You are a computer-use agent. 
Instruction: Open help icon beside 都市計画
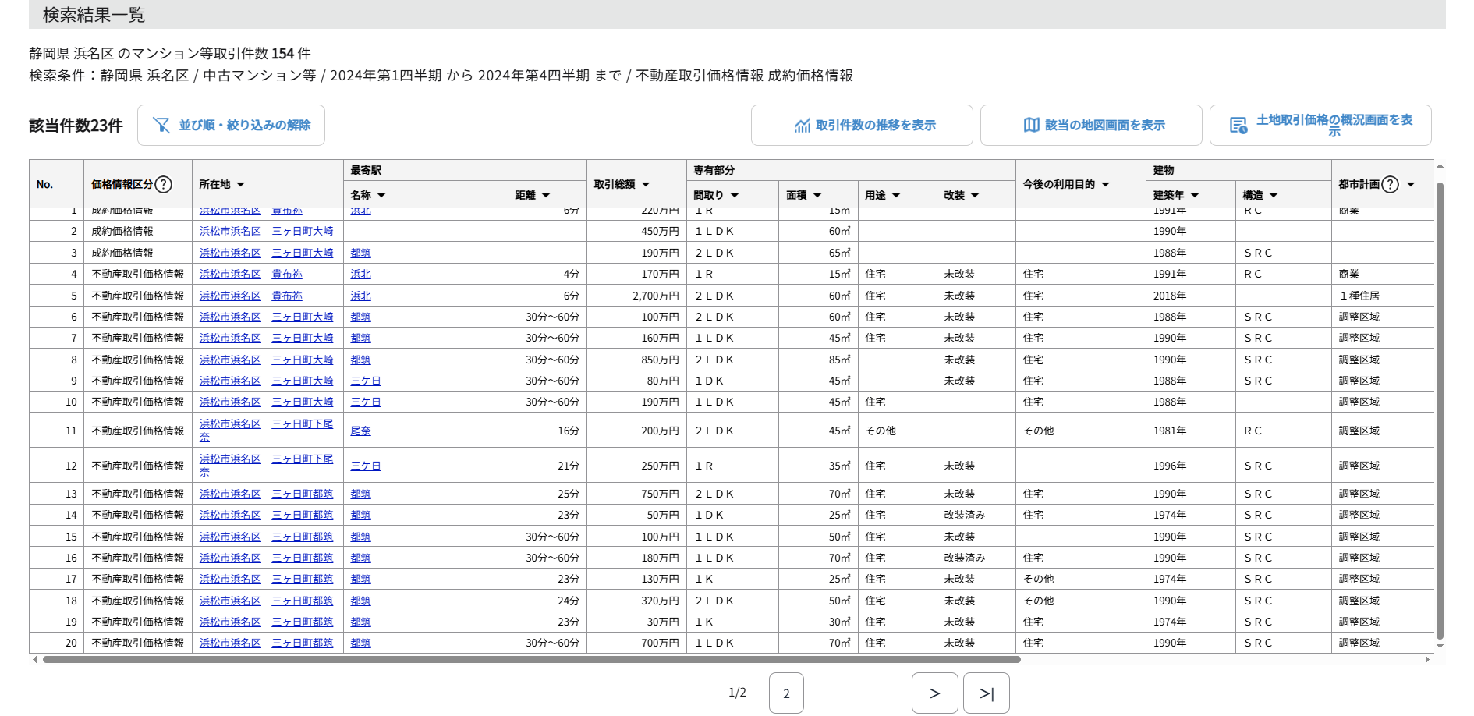1390,184
